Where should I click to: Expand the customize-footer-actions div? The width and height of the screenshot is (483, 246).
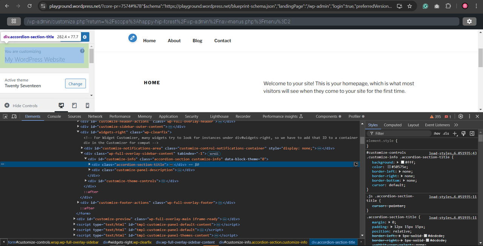pyautogui.click(x=78, y=203)
